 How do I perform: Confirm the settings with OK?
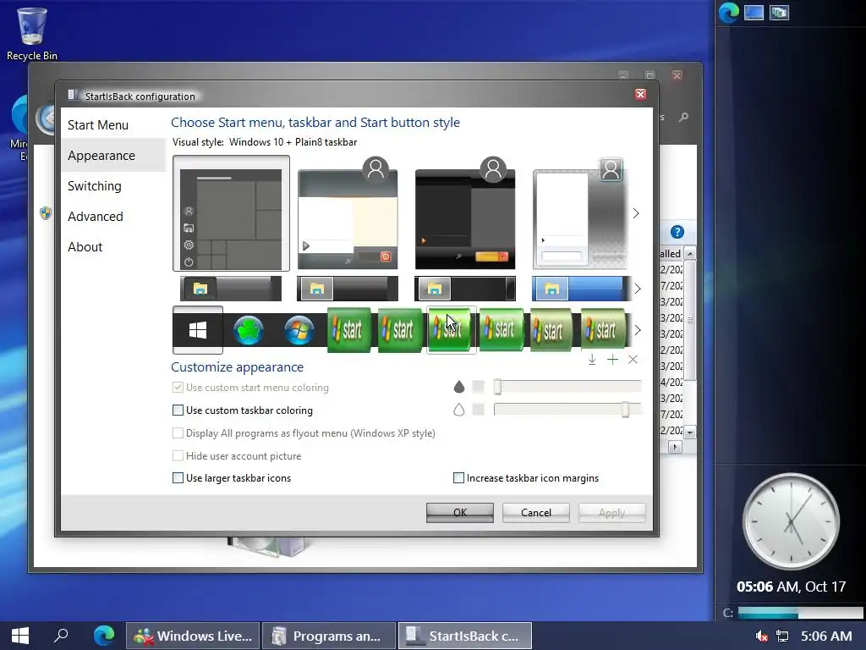coord(460,512)
